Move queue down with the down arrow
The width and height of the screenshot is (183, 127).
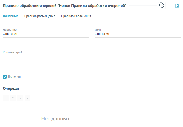tap(27, 98)
